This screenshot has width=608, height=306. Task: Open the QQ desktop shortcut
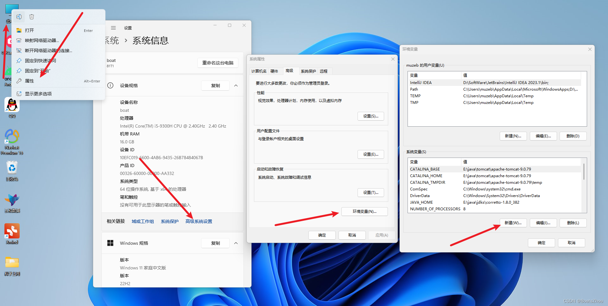(12, 108)
